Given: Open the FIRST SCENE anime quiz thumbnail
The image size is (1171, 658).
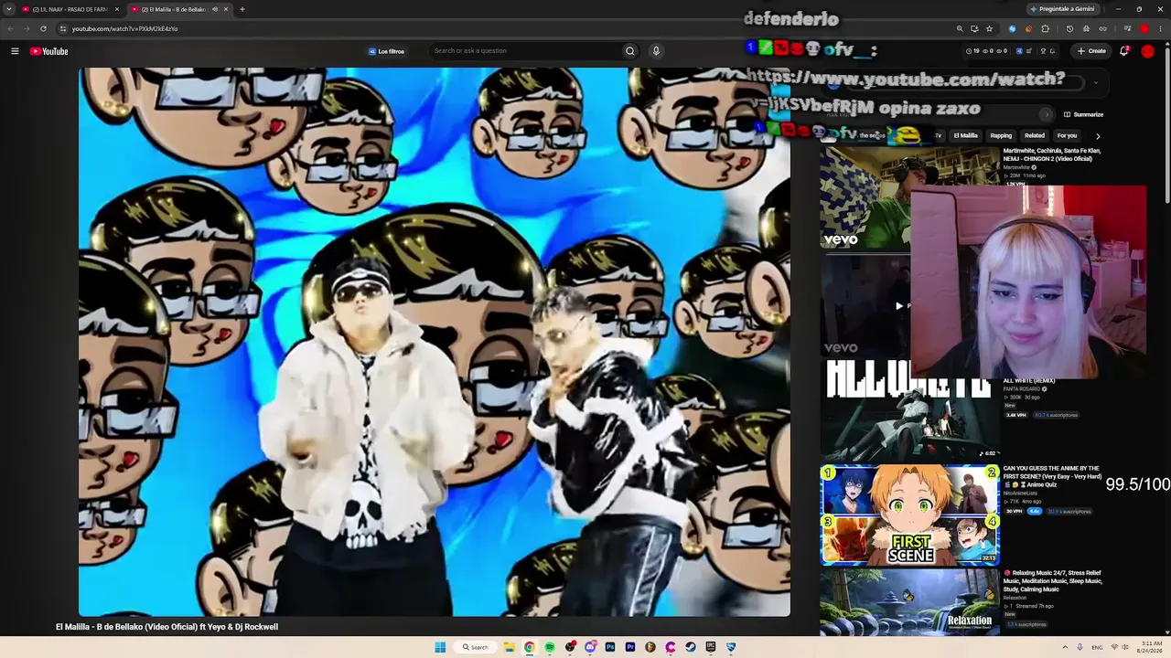Looking at the screenshot, I should click(909, 515).
